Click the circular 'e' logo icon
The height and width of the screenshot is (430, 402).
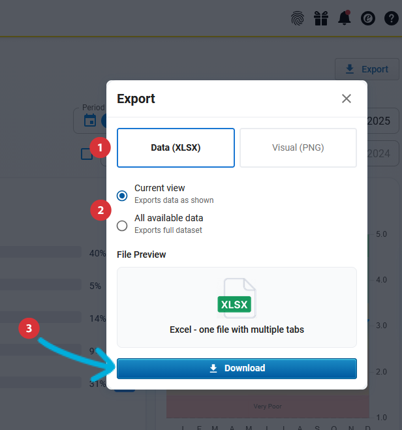[x=368, y=19]
